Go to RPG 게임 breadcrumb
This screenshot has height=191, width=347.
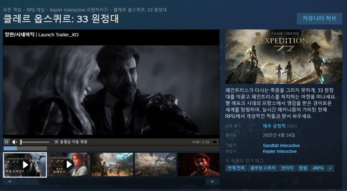pyautogui.click(x=36, y=10)
